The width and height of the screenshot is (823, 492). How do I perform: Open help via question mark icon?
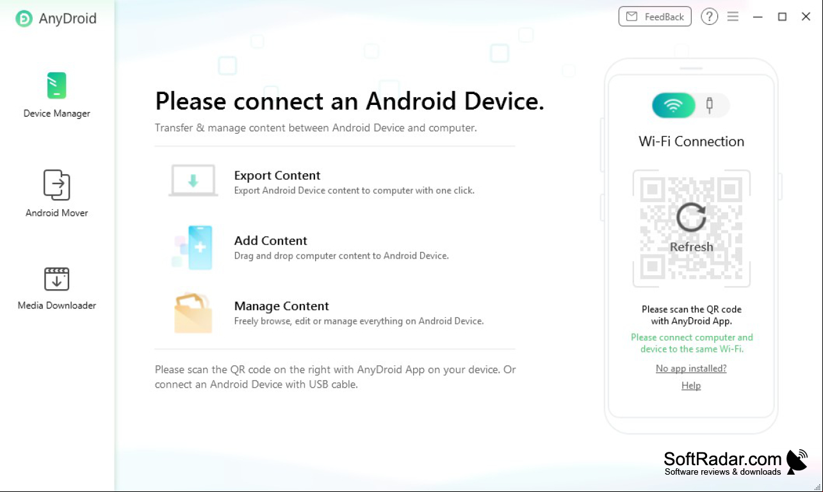pyautogui.click(x=709, y=17)
